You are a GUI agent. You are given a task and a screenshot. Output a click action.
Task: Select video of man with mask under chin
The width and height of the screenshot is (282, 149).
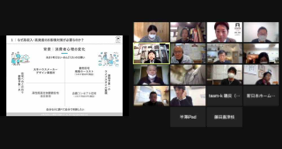point(151,75)
